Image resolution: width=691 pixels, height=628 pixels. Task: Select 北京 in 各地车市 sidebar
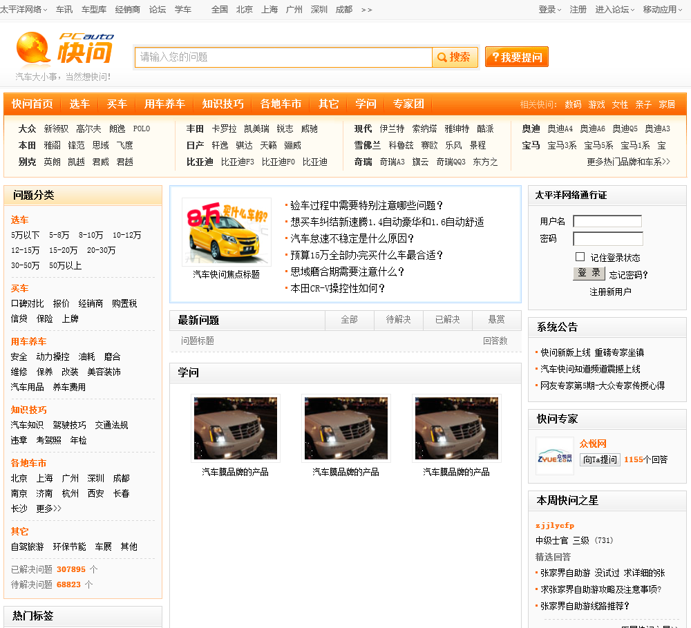point(19,478)
